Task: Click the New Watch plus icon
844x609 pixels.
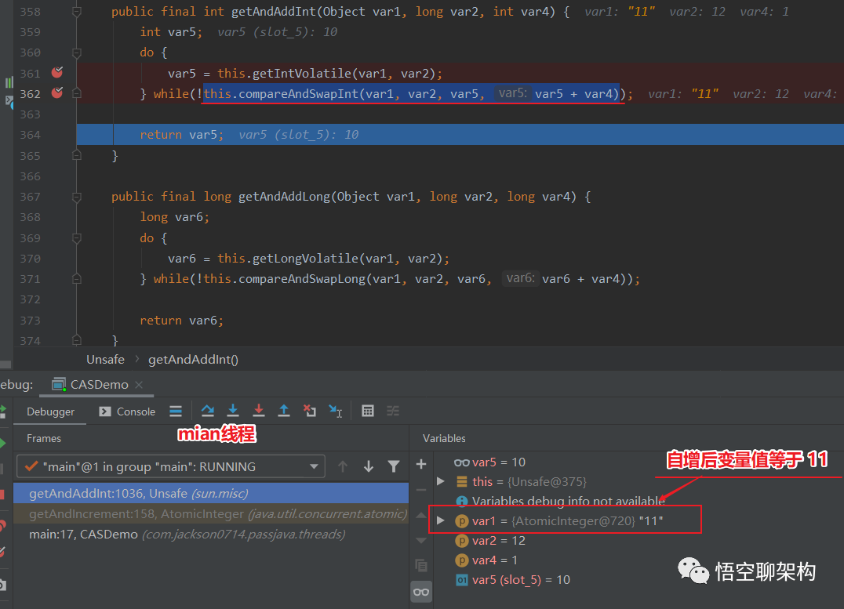Action: click(x=421, y=464)
